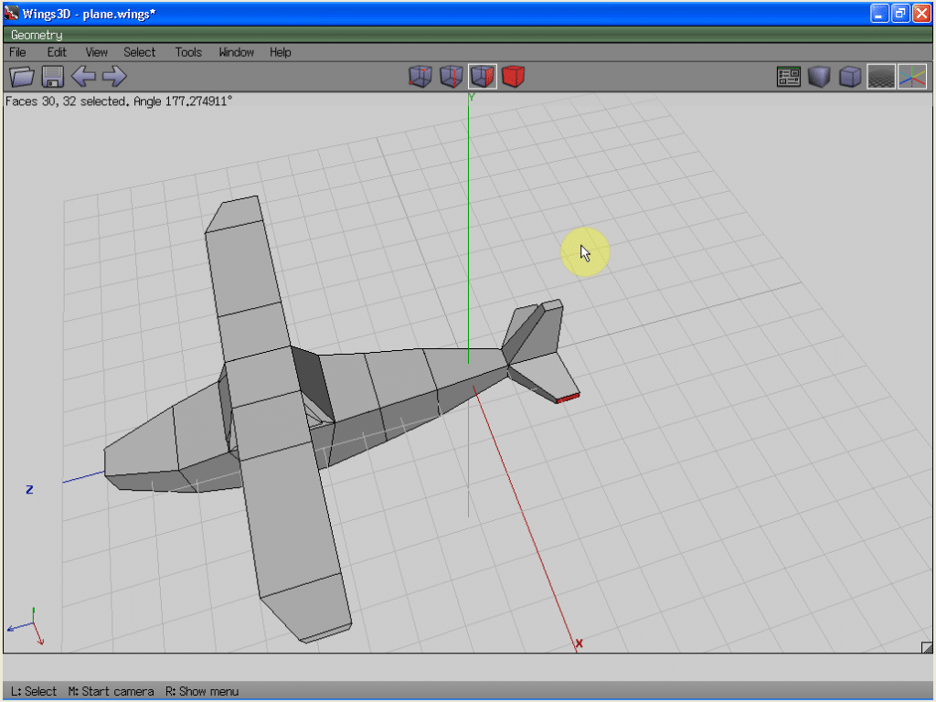Open the preferences panel icon
Image resolution: width=936 pixels, height=702 pixels.
pyautogui.click(x=788, y=77)
